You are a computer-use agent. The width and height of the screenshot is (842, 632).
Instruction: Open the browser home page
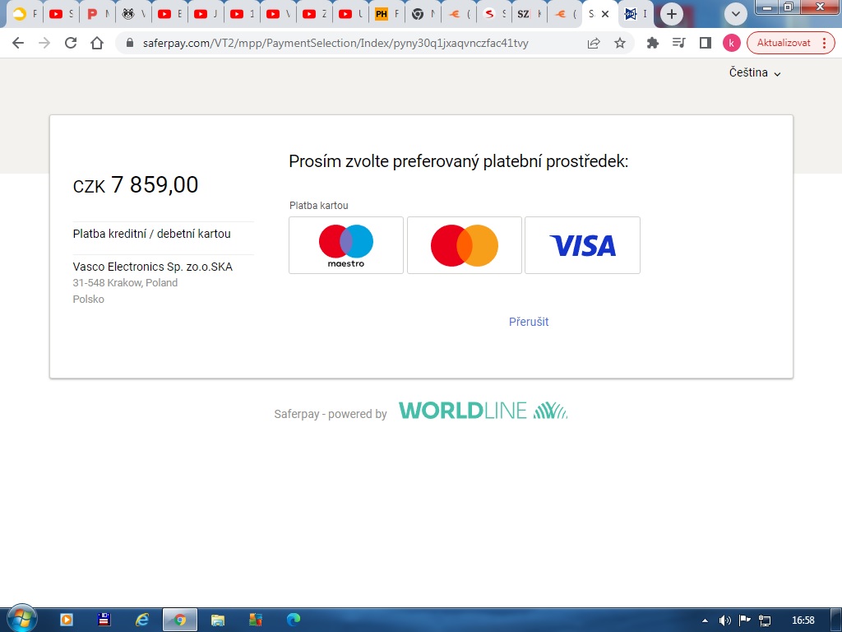(x=97, y=43)
